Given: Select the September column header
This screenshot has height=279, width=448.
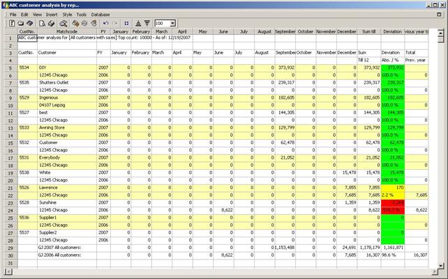Looking at the screenshot, I should (285, 31).
